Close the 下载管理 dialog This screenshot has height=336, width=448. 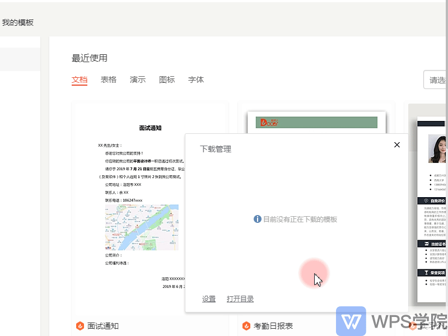pos(397,144)
